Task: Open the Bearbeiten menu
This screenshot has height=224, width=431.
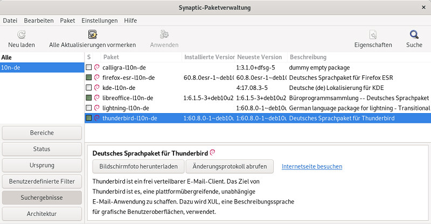Action: (39, 20)
